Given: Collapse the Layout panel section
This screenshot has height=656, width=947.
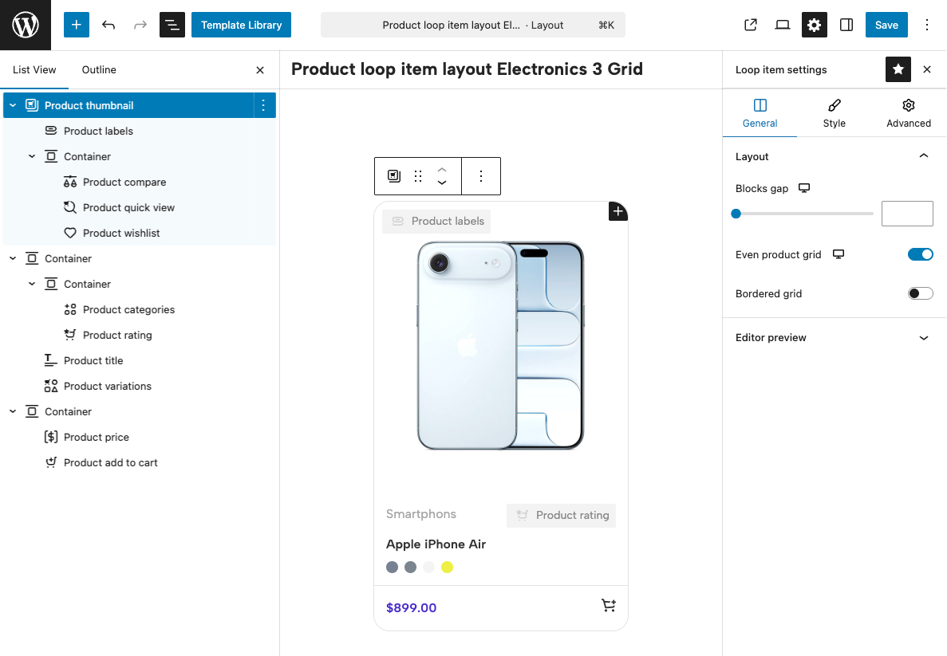Looking at the screenshot, I should (x=924, y=156).
